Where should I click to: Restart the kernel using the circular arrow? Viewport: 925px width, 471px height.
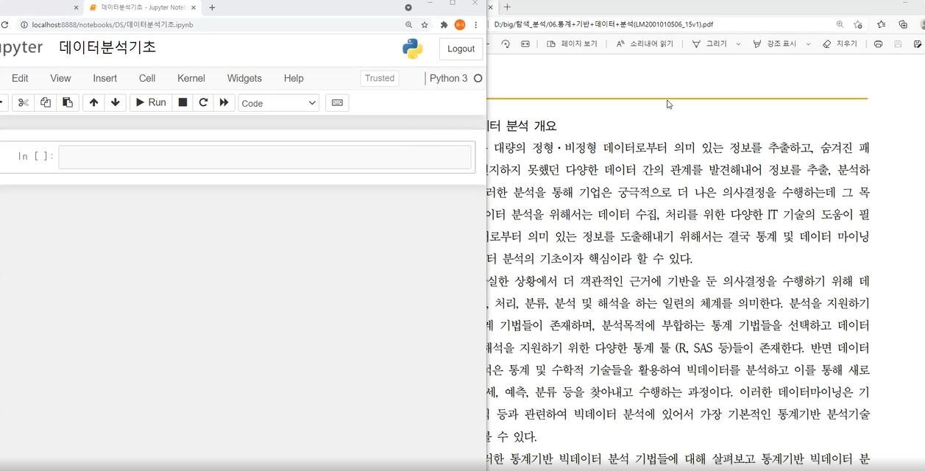(203, 103)
